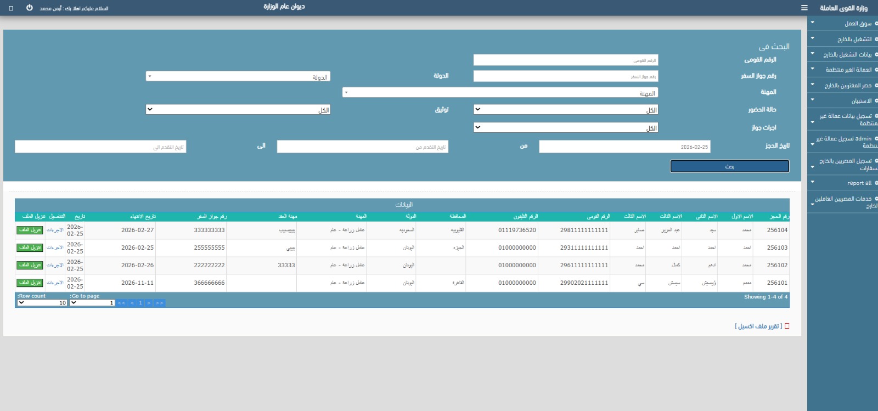This screenshot has width=878, height=411.
Task: Click the next page > pager arrow
Action: [148, 303]
